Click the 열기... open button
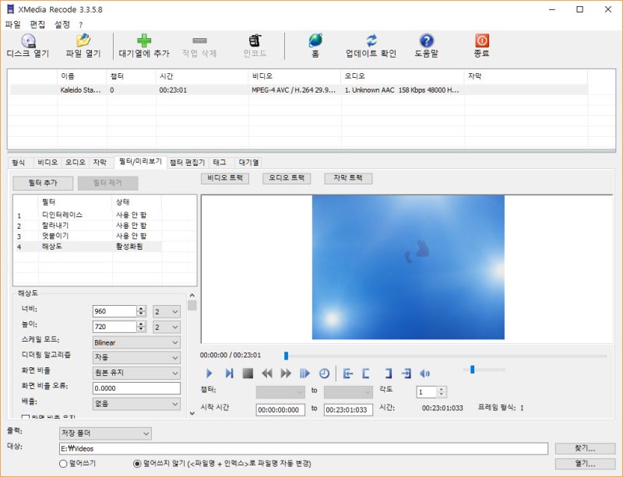Viewport: 623px width, 477px height. click(586, 464)
